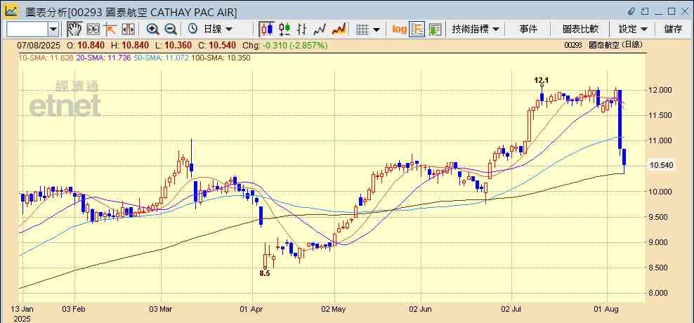Viewport: 694px width, 323px height.
Task: Open 圖表比較 chart comparison
Action: coord(580,29)
